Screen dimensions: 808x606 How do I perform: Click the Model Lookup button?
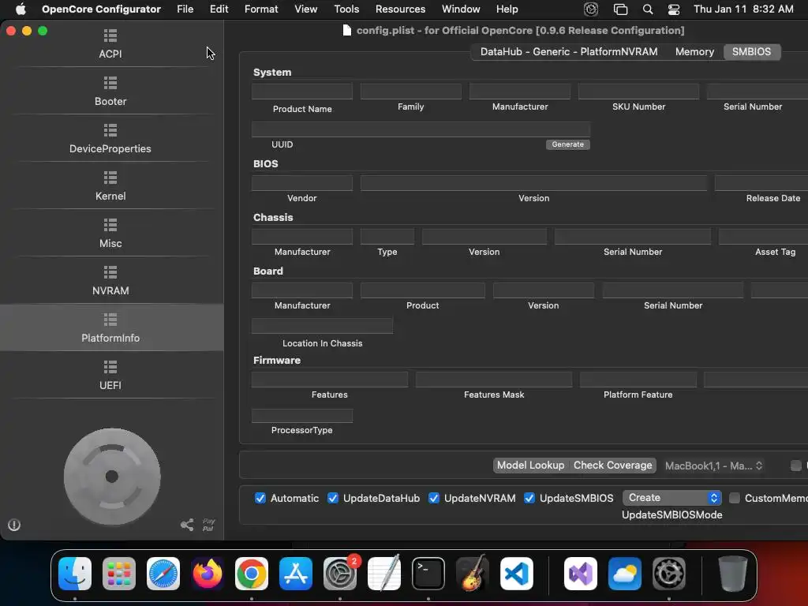click(530, 466)
